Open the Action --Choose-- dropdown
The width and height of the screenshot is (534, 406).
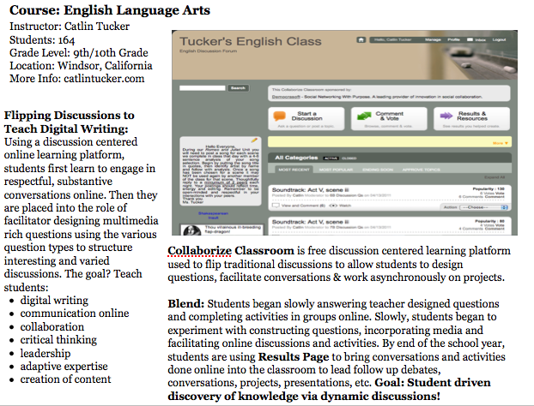pyautogui.click(x=483, y=207)
